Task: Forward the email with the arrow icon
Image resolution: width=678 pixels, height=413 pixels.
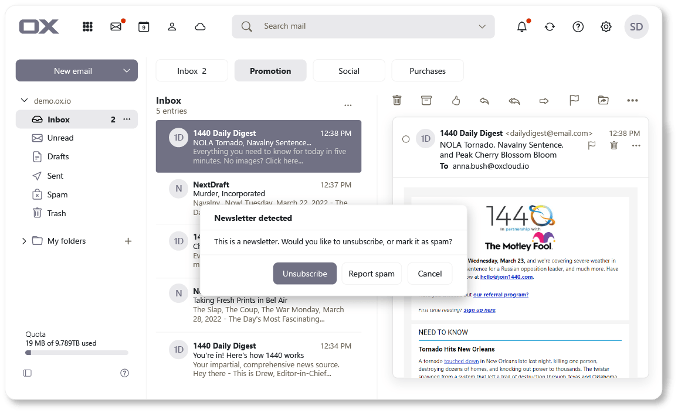Action: click(x=544, y=101)
